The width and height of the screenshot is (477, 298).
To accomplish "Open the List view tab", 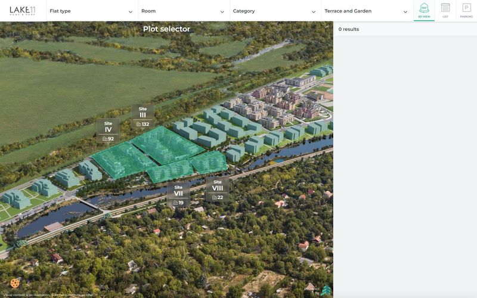I will point(445,11).
